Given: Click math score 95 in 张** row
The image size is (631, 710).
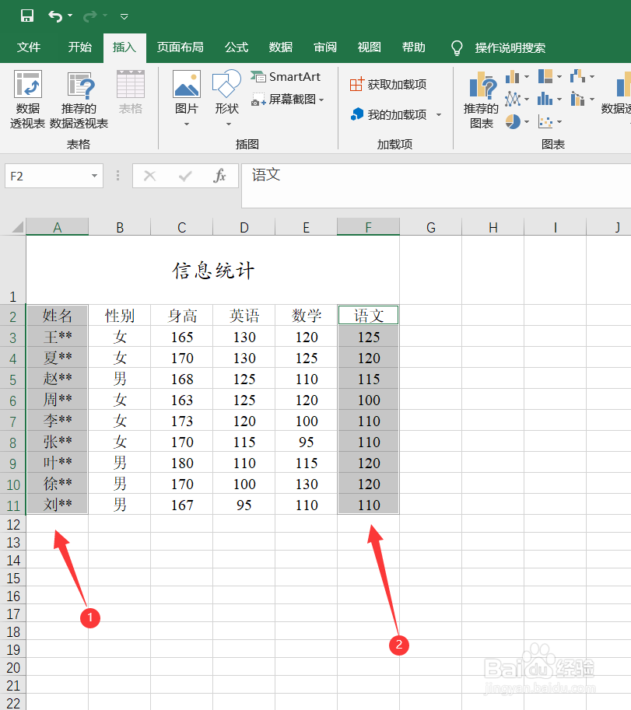Looking at the screenshot, I should (x=307, y=442).
